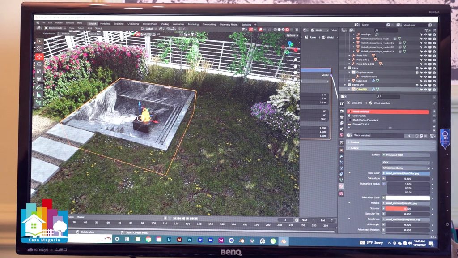Select the Grey Marble material slot
The height and width of the screenshot is (258, 458).
click(360, 116)
